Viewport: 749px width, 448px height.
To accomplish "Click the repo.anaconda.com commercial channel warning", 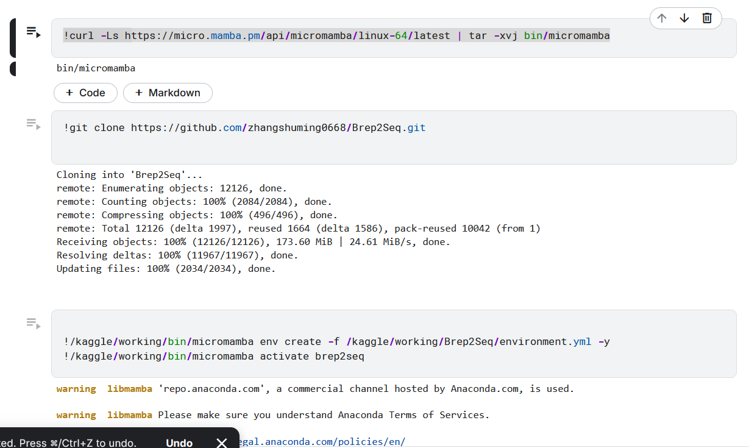I will click(x=315, y=389).
